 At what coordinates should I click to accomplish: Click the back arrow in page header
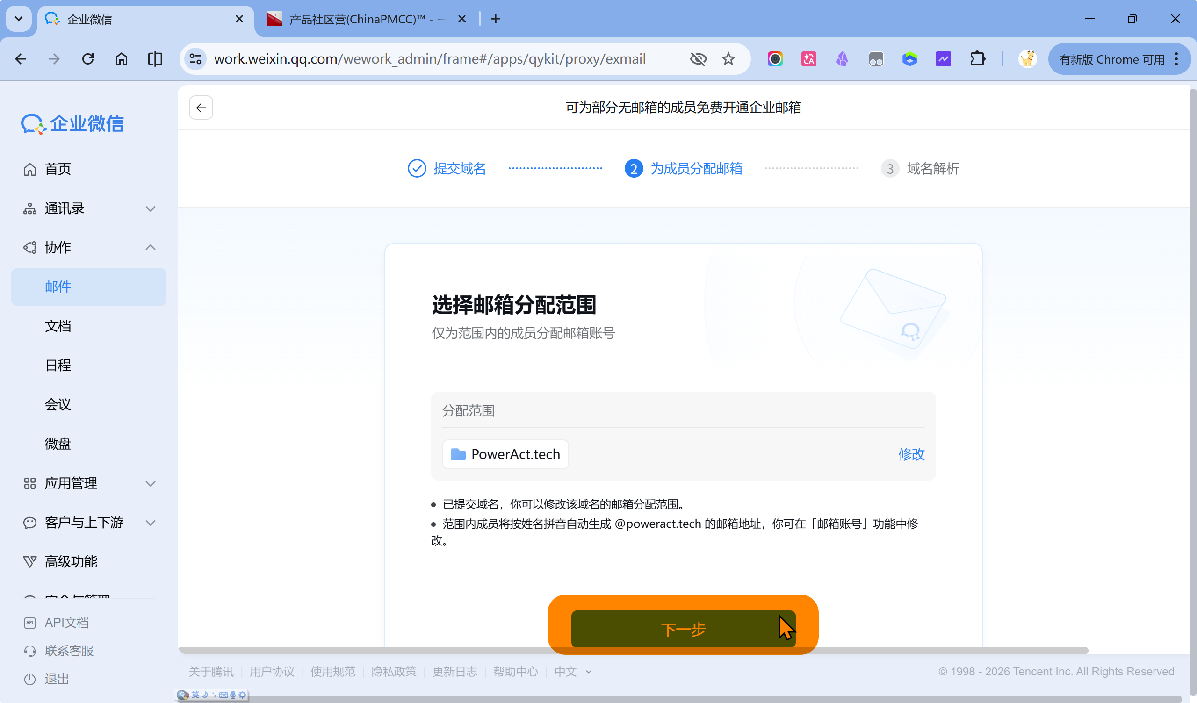[201, 108]
